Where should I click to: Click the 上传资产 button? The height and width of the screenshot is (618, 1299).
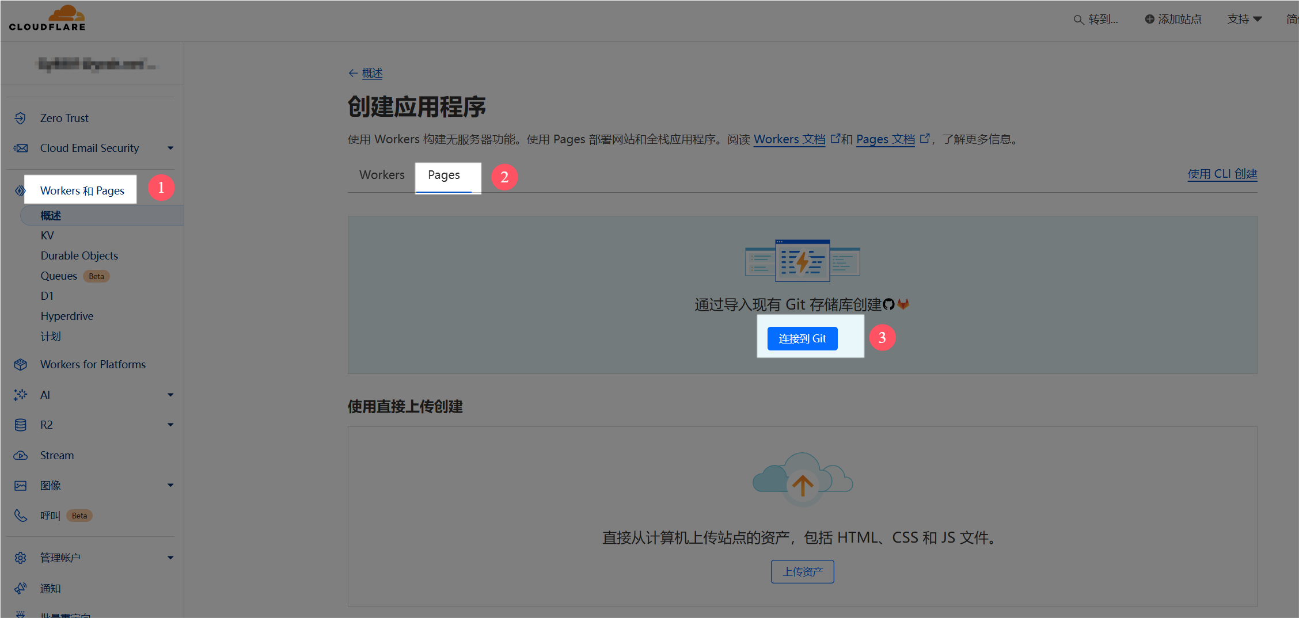click(803, 571)
